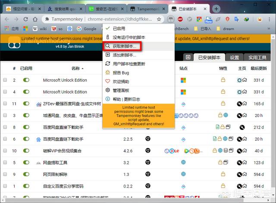Click the edit icon in 百度网盘直接下载助手 row
The width and height of the screenshot is (276, 203).
(242, 127)
